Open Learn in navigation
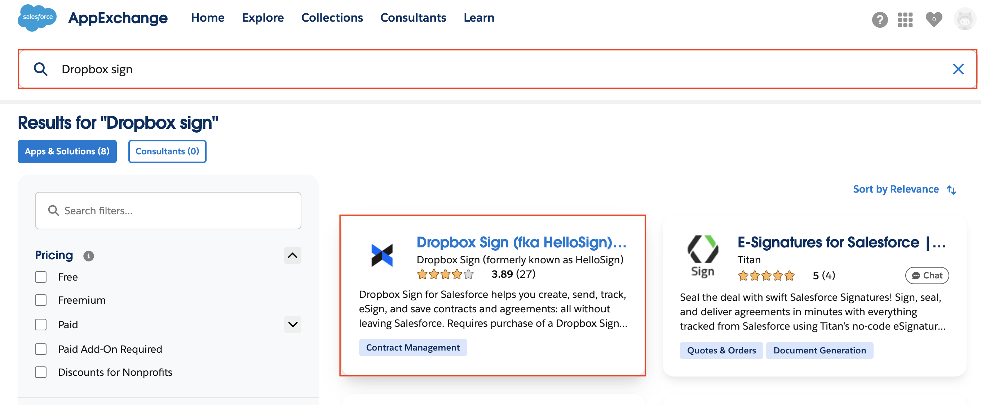 479,18
